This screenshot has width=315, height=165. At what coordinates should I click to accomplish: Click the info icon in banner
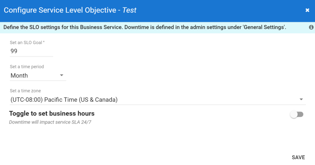tap(311, 27)
